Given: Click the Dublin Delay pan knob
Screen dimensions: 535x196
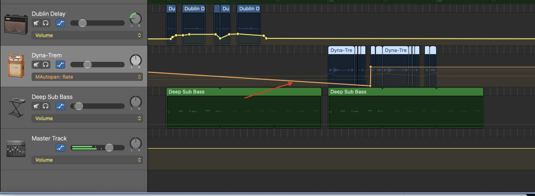Looking at the screenshot, I should 136,19.
